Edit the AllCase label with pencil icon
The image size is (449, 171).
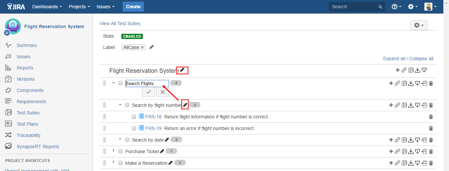(x=152, y=47)
